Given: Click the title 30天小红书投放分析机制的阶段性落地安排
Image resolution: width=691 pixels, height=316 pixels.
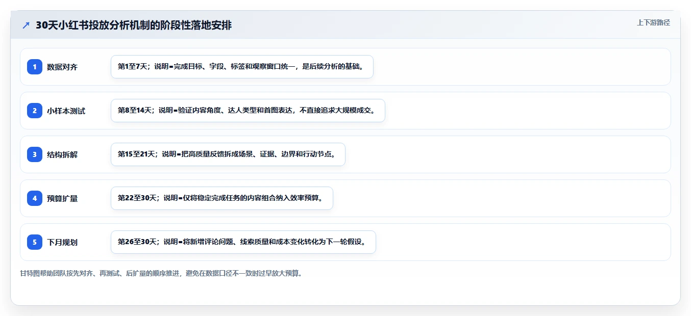Looking at the screenshot, I should 134,25.
